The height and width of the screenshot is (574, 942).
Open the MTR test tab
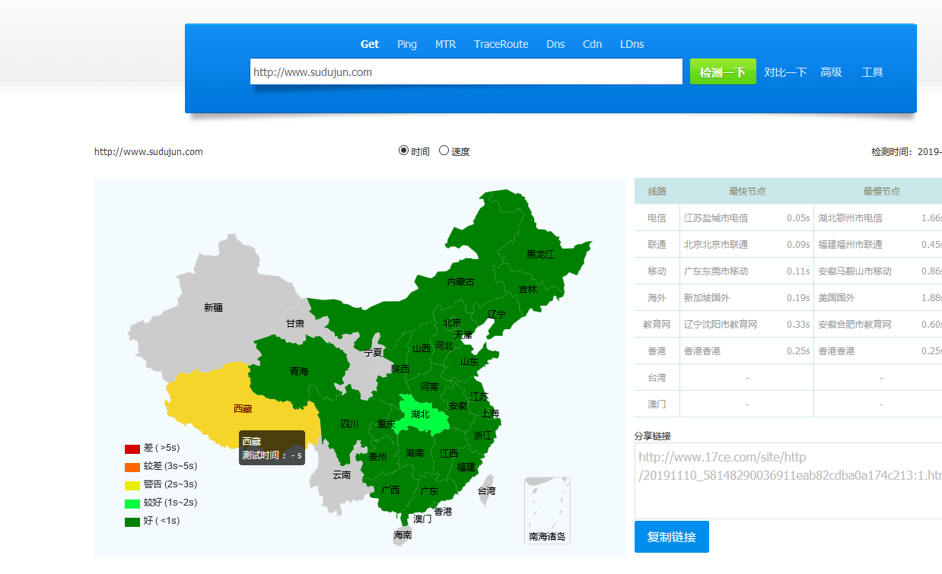click(x=446, y=44)
